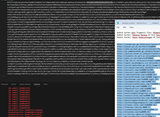Click the brasotek.com URL line
160x117 pixels.
[133, 112]
